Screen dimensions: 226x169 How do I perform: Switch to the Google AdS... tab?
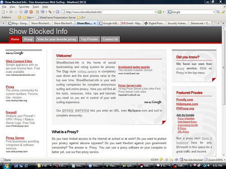[x=109, y=23]
